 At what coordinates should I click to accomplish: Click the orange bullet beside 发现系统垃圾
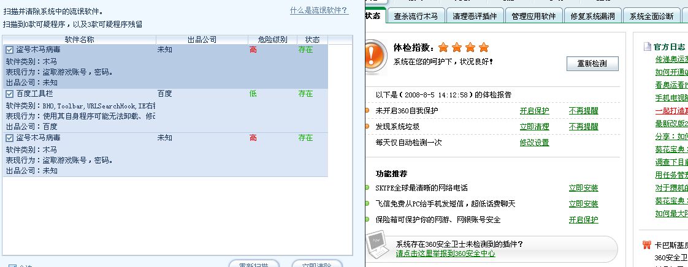(367, 126)
